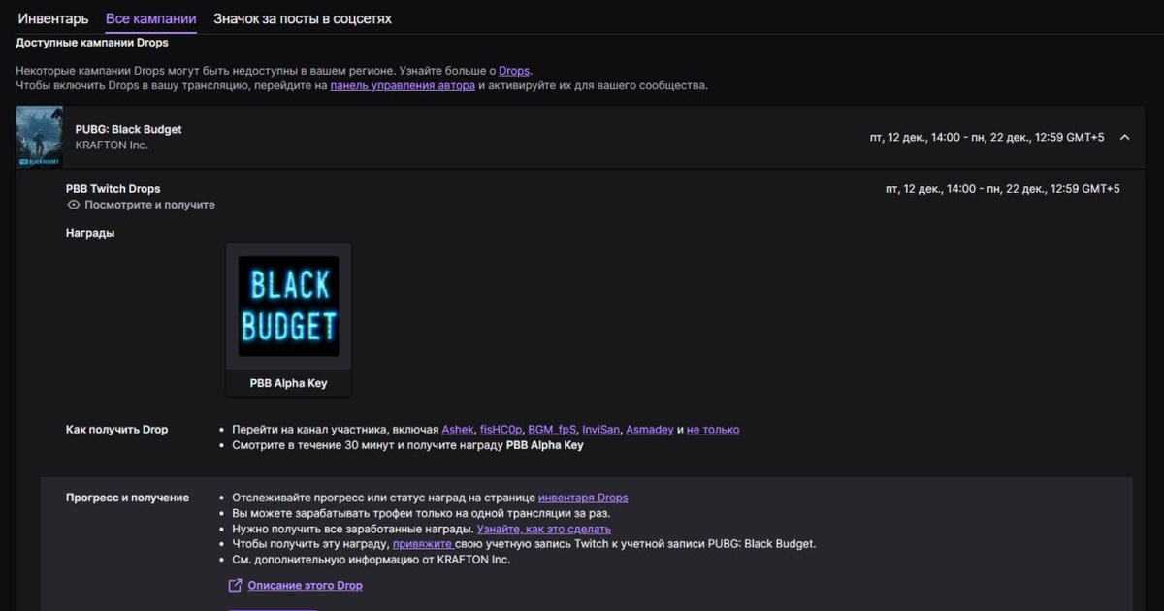Click the Доступные кампании Drops heading
The height and width of the screenshot is (611, 1164).
pos(92,43)
